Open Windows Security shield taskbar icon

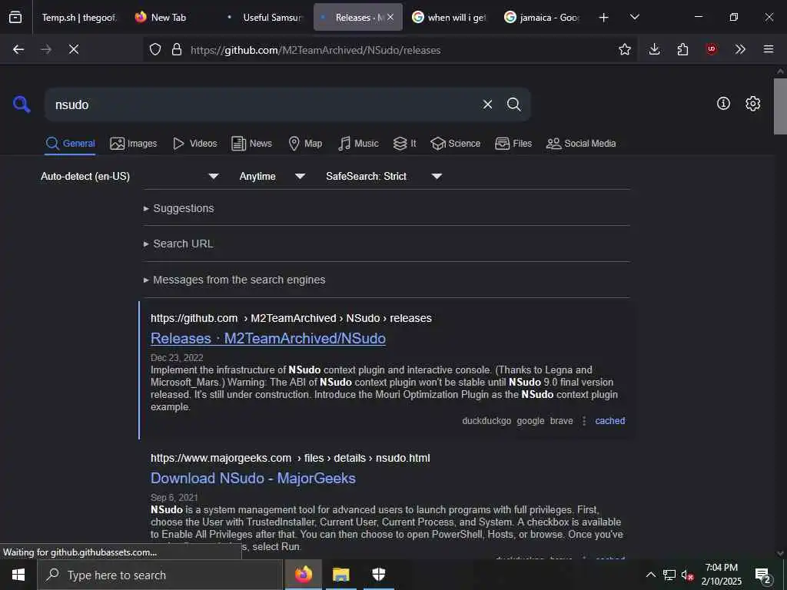click(x=378, y=575)
